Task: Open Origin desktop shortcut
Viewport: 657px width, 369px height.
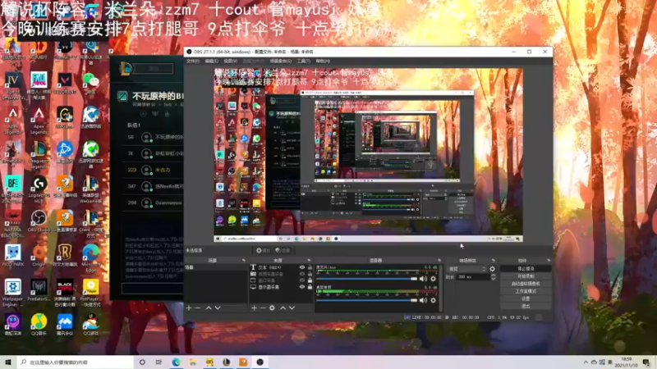Action: (x=39, y=256)
